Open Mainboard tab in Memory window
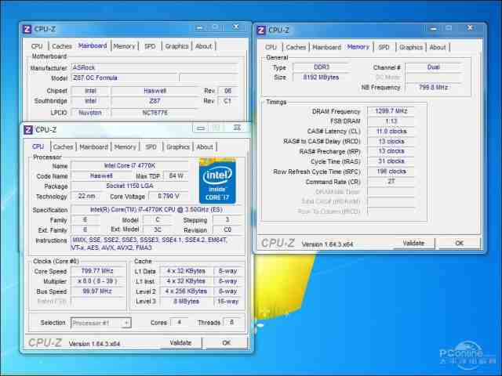The image size is (502, 376). click(x=326, y=47)
